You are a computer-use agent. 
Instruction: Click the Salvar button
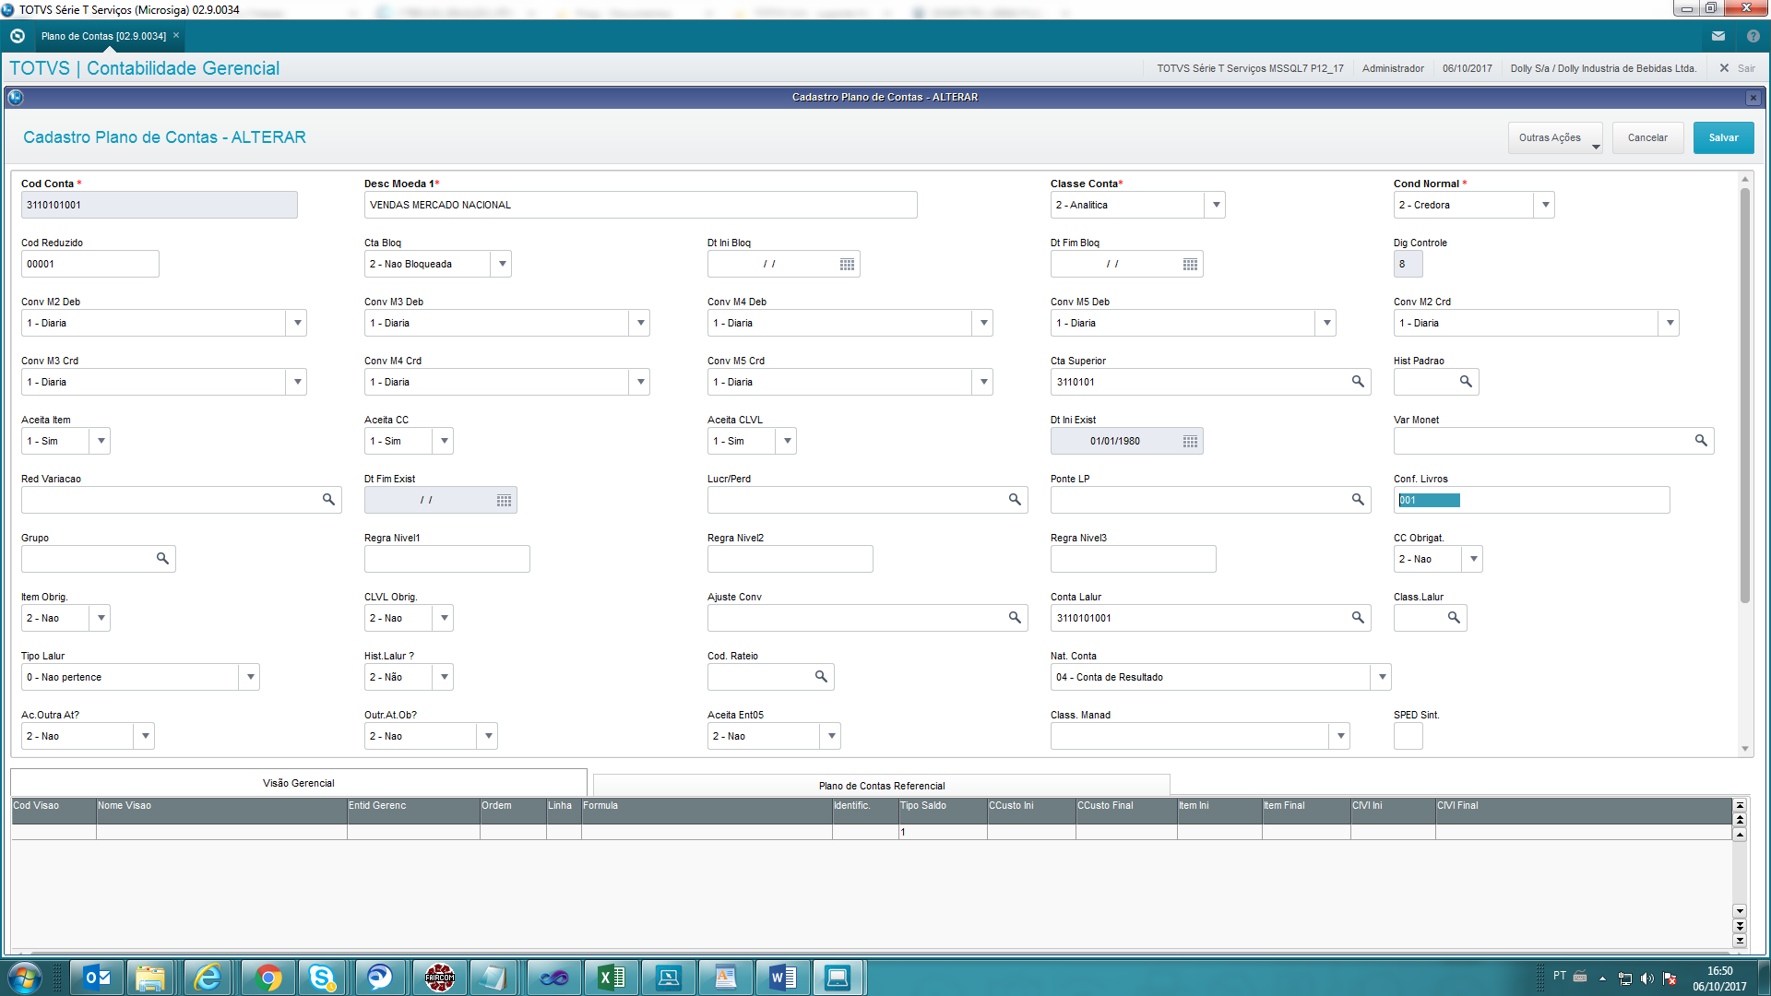click(x=1722, y=137)
